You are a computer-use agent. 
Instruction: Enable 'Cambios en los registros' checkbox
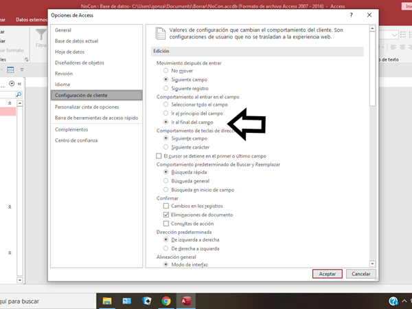tap(165, 206)
